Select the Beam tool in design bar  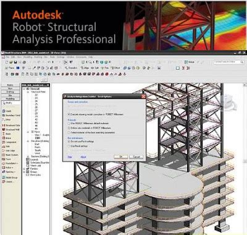(x=7, y=134)
